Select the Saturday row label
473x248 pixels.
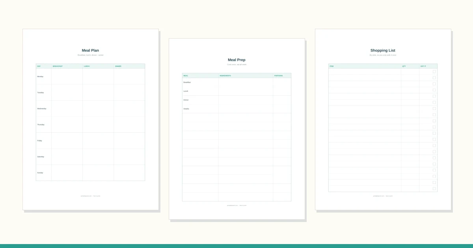(41, 157)
